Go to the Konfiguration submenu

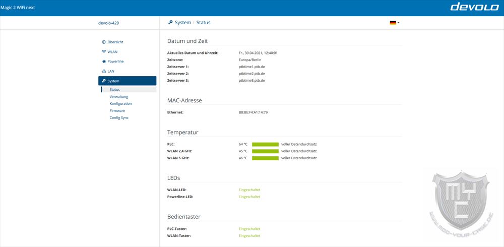pos(120,103)
